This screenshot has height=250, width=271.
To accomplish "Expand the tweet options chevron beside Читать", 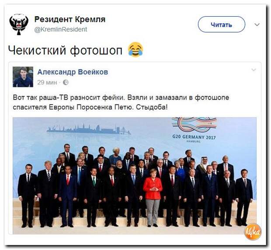I will 257,24.
